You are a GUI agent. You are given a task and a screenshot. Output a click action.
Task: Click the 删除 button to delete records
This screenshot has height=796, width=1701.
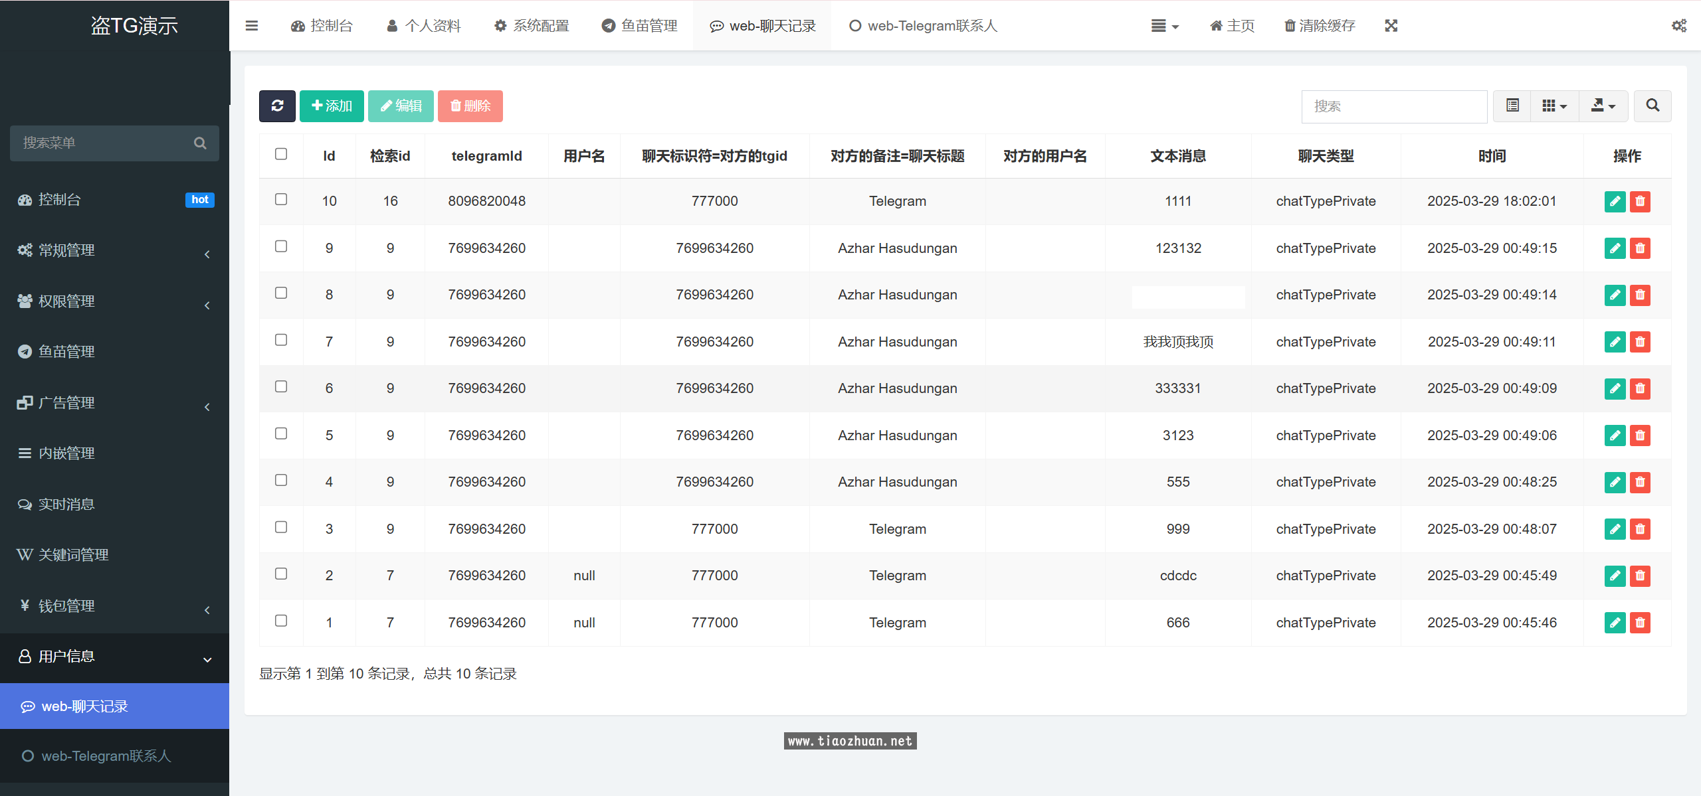click(470, 106)
